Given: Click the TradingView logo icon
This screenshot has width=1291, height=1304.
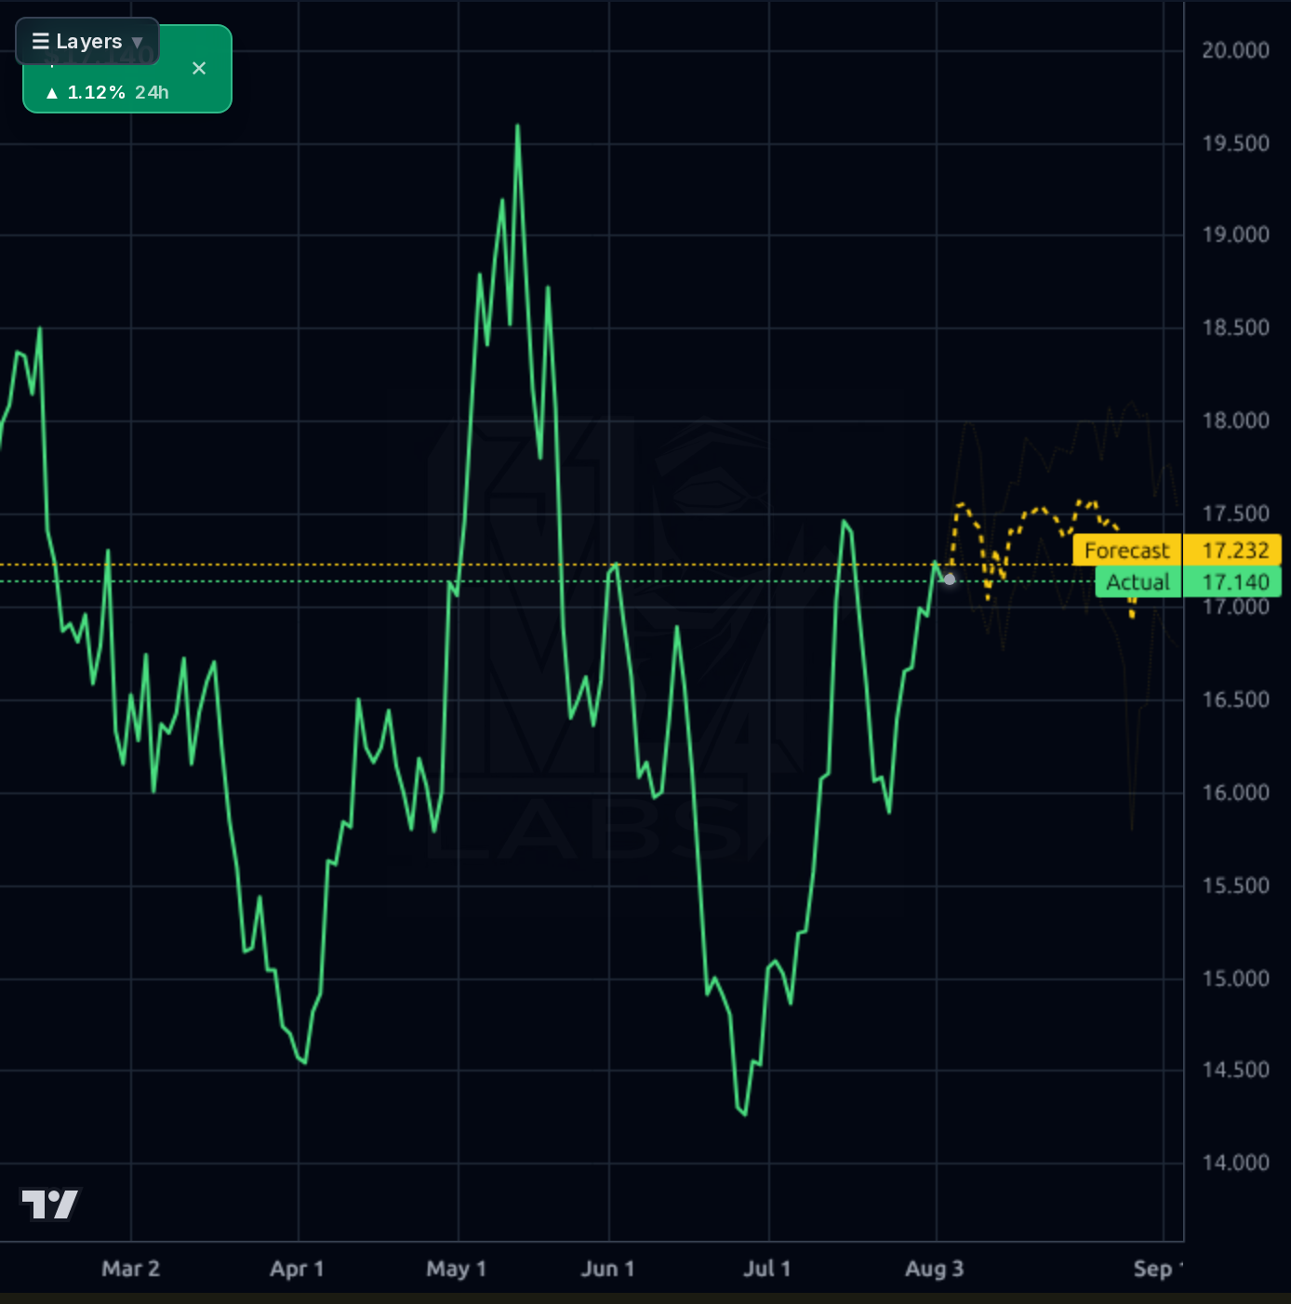Looking at the screenshot, I should pyautogui.click(x=51, y=1204).
